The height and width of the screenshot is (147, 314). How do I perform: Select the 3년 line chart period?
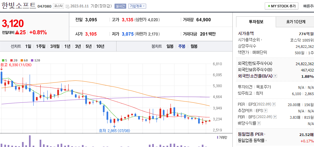pyautogui.click(x=78, y=47)
